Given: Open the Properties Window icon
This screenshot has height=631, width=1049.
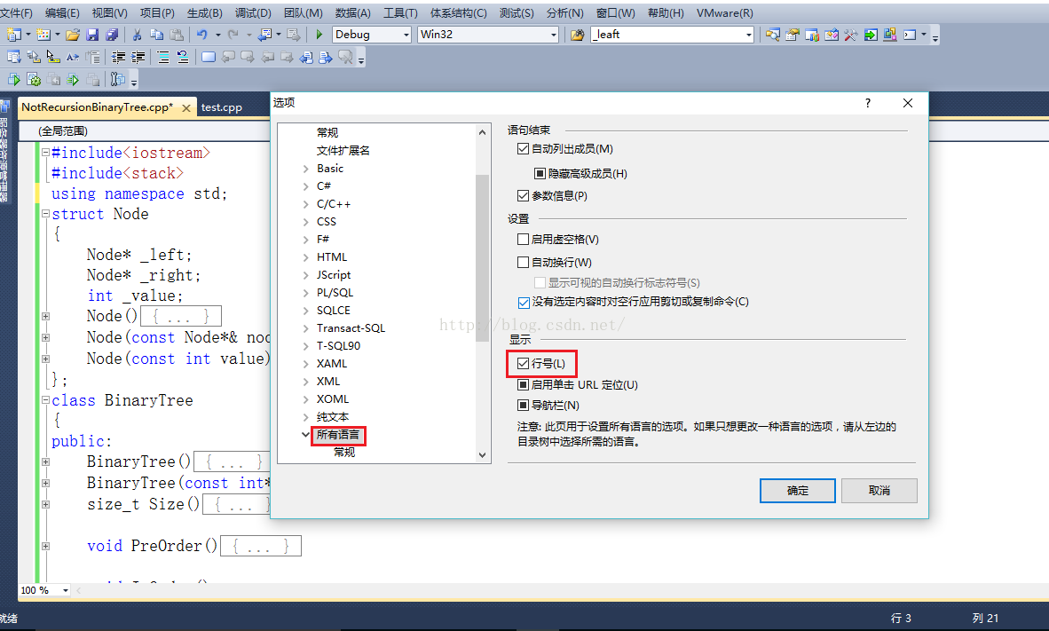Looking at the screenshot, I should coord(793,35).
